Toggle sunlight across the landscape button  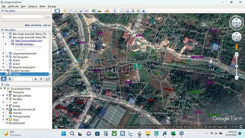(x=100, y=11)
